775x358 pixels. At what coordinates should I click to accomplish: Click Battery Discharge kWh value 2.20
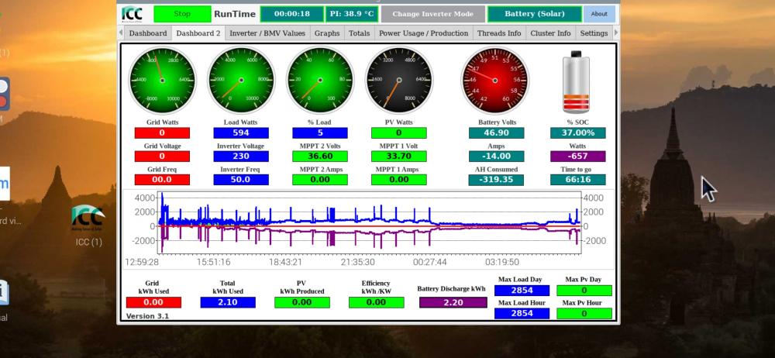[x=453, y=303]
